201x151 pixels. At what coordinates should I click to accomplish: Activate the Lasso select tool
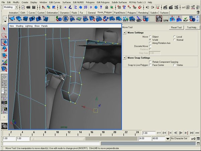pyautogui.click(x=4, y=35)
